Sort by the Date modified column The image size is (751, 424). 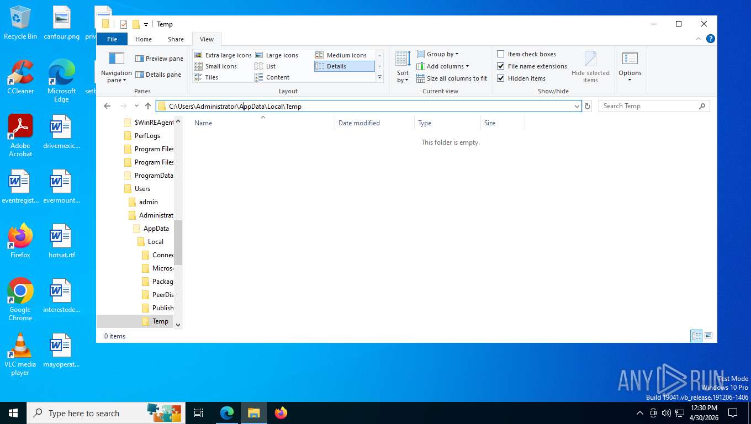point(374,123)
